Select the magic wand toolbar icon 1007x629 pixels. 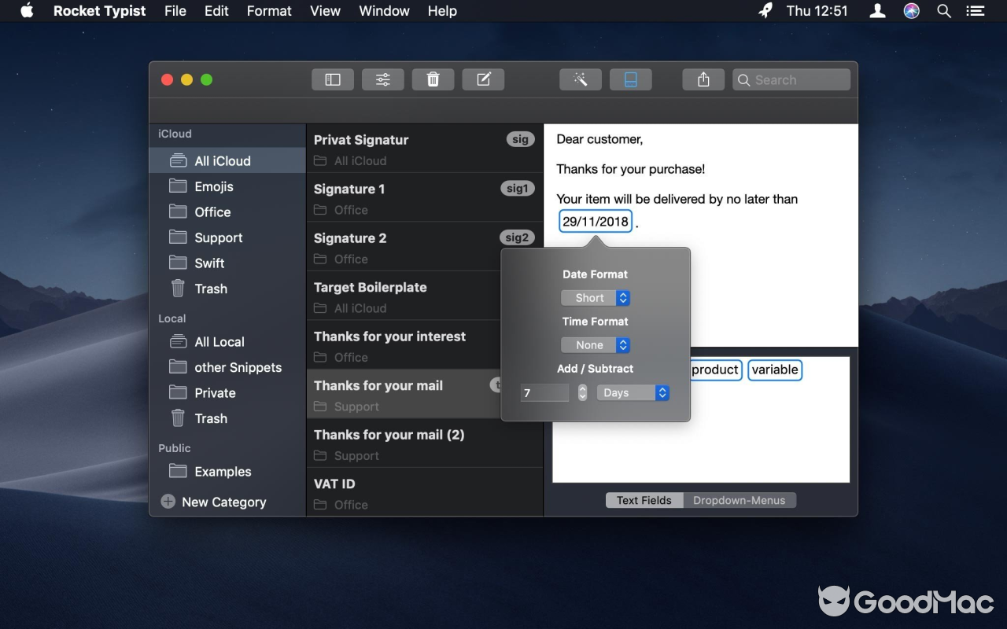click(x=580, y=79)
